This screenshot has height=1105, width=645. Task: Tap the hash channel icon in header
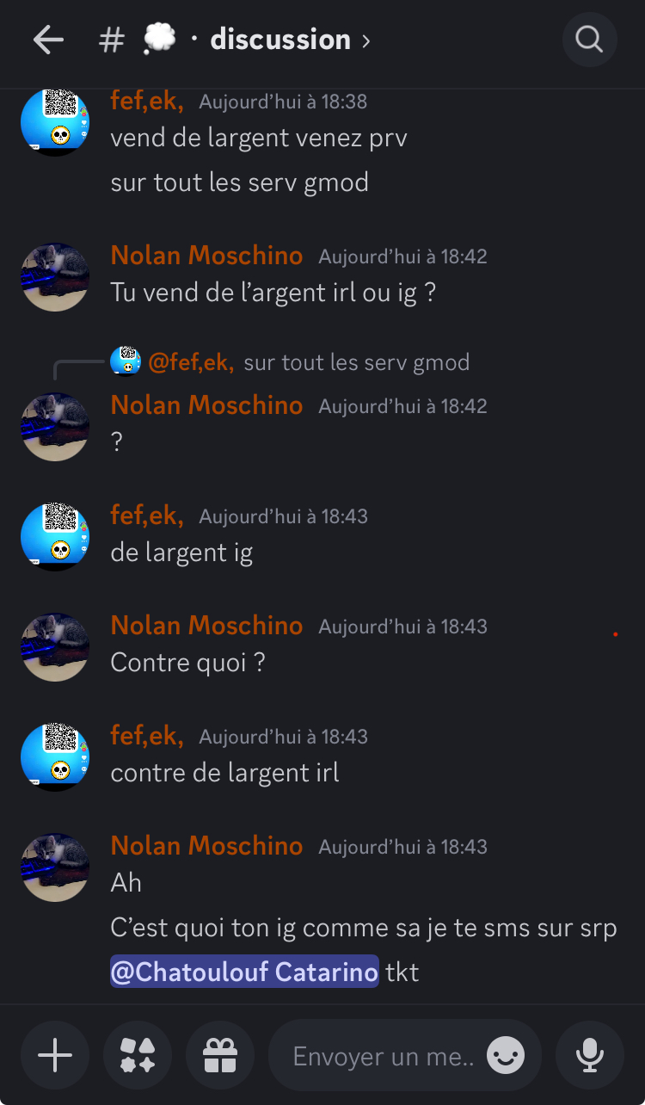(112, 40)
